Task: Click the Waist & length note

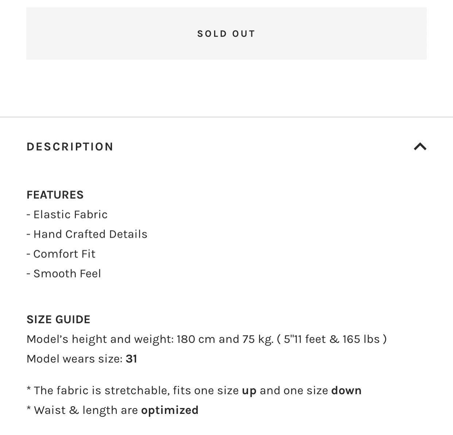Action: [x=113, y=410]
